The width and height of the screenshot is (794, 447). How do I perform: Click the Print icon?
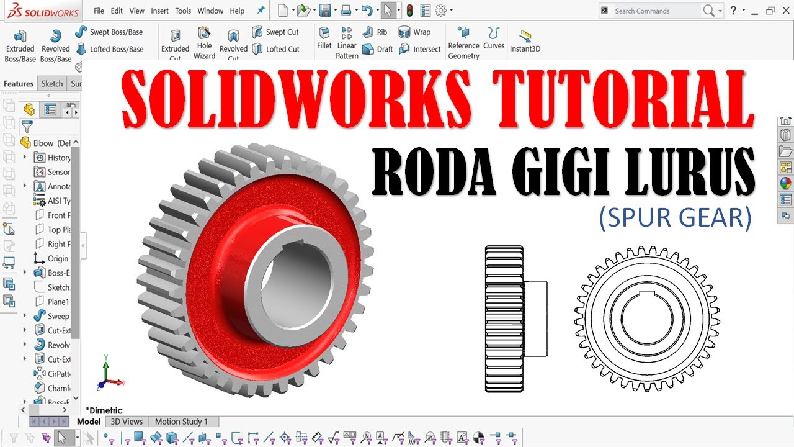coord(346,11)
